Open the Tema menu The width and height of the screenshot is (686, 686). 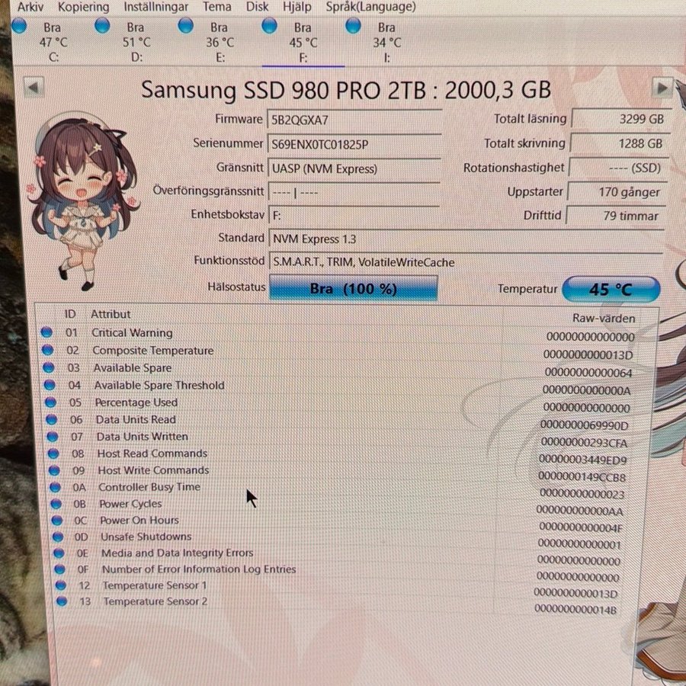pyautogui.click(x=217, y=7)
